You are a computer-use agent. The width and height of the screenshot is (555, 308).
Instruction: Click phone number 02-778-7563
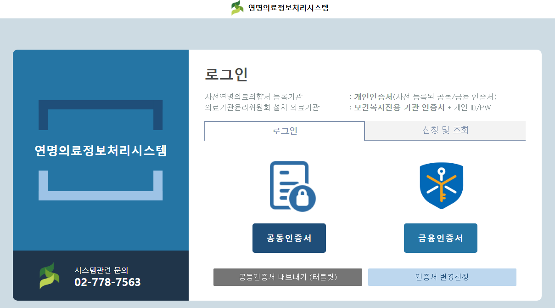click(x=107, y=282)
